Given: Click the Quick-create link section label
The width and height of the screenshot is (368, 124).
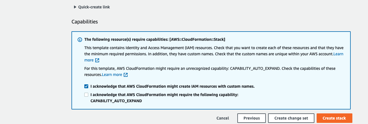Looking at the screenshot, I should 94,7.
